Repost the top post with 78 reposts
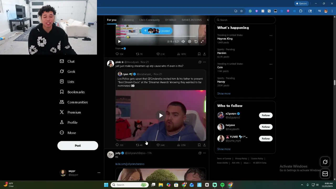This screenshot has height=189, width=336. (x=139, y=54)
